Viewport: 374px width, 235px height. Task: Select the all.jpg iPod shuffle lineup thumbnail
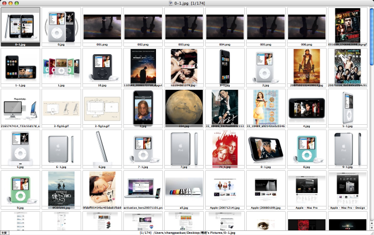pyautogui.click(x=184, y=190)
